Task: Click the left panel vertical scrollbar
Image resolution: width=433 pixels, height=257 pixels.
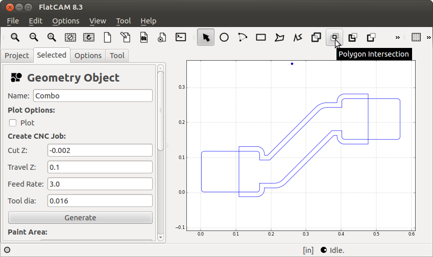Action: pos(160,110)
